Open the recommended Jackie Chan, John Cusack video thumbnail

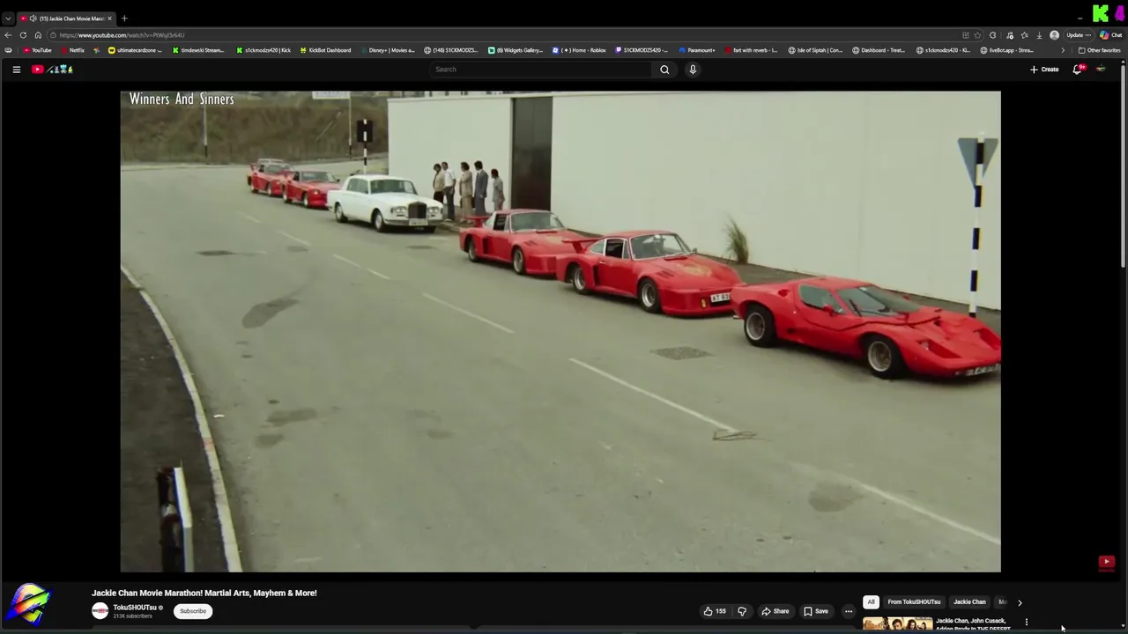click(897, 624)
